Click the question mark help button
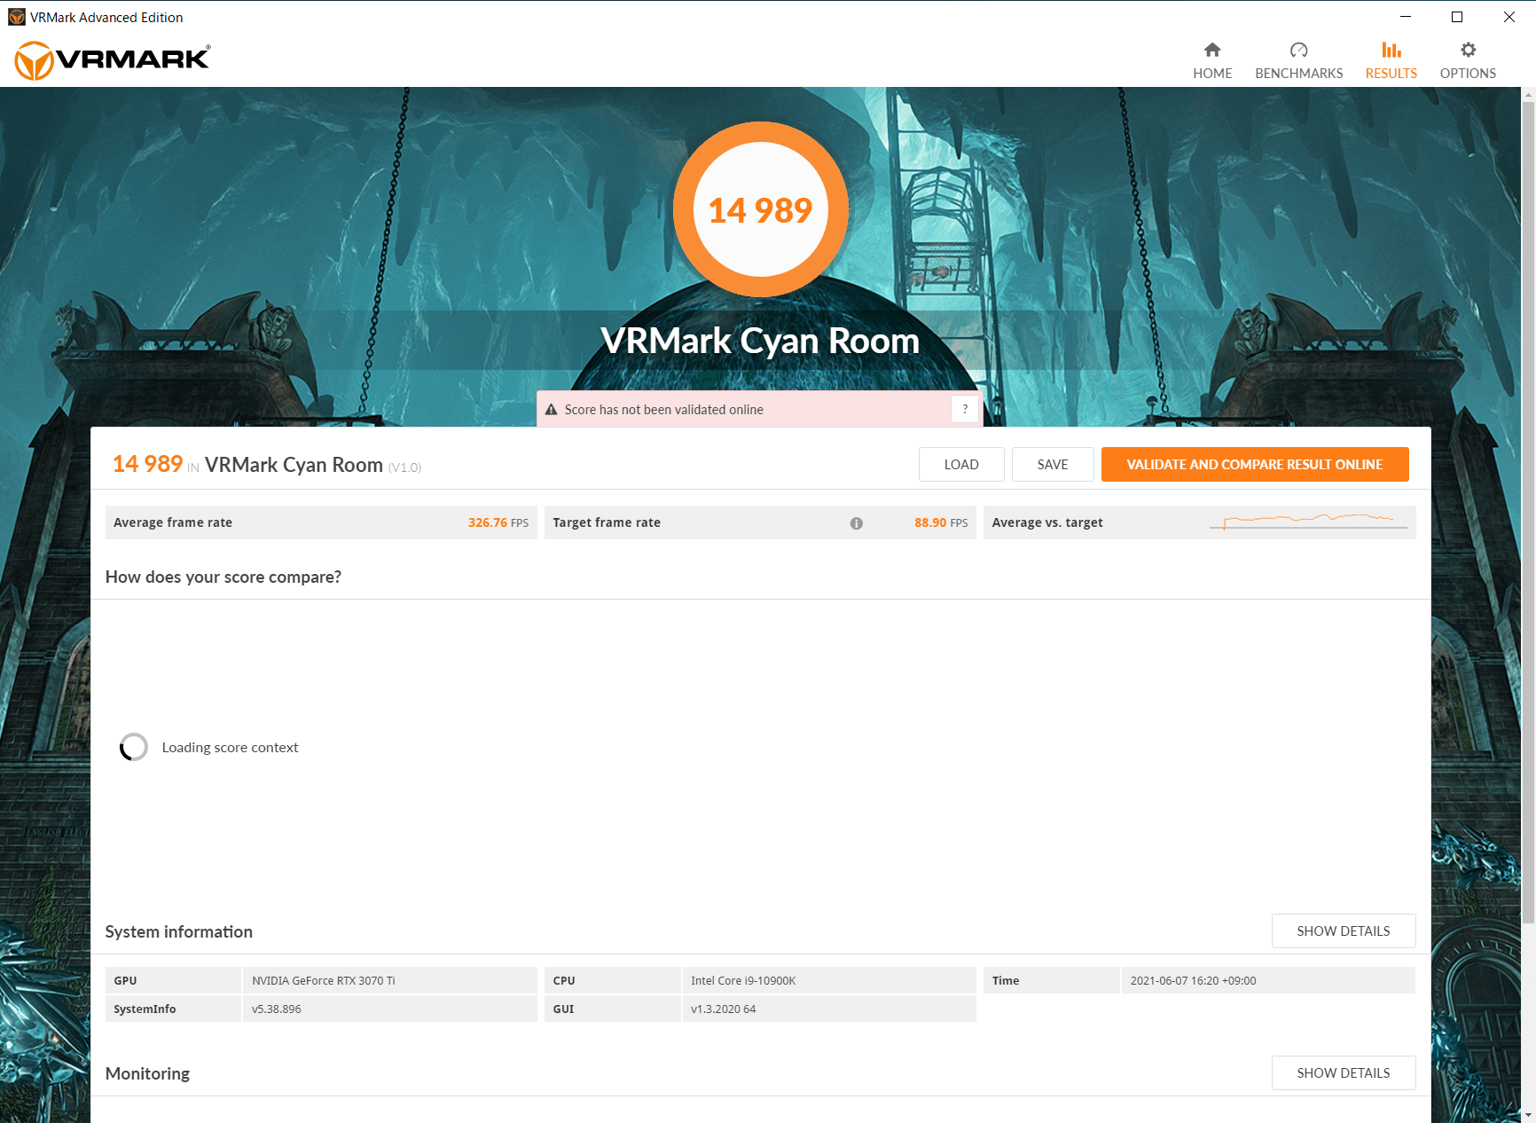Viewport: 1536px width, 1123px height. tap(965, 409)
